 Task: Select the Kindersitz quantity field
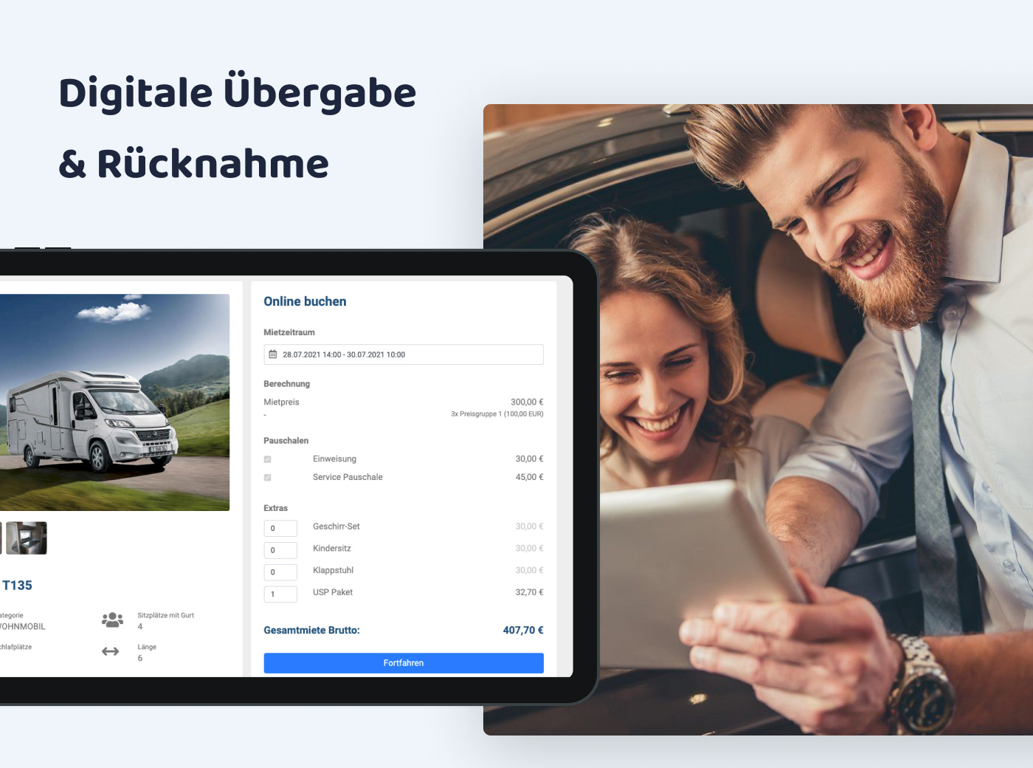coord(280,550)
